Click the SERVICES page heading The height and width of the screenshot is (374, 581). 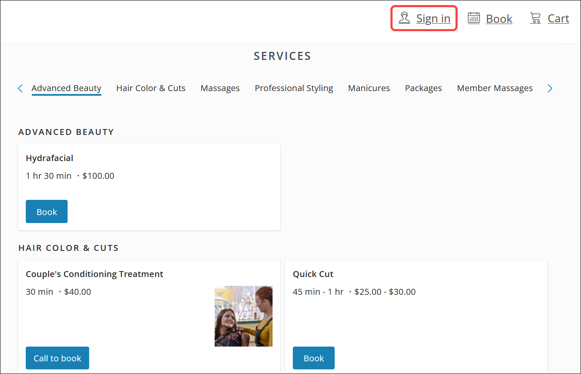(x=282, y=56)
